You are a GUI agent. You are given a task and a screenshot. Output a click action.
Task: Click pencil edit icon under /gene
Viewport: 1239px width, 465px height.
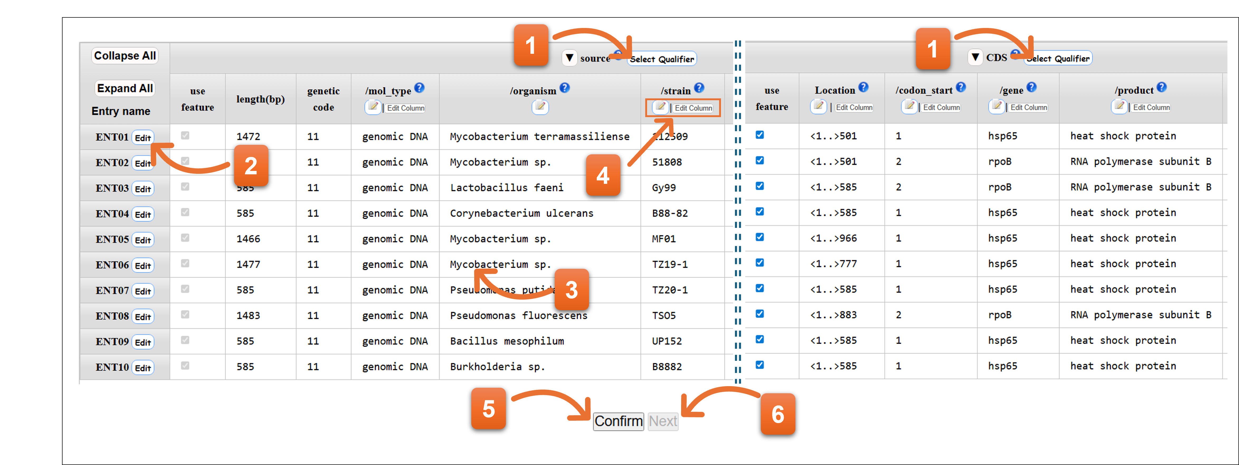click(x=996, y=106)
